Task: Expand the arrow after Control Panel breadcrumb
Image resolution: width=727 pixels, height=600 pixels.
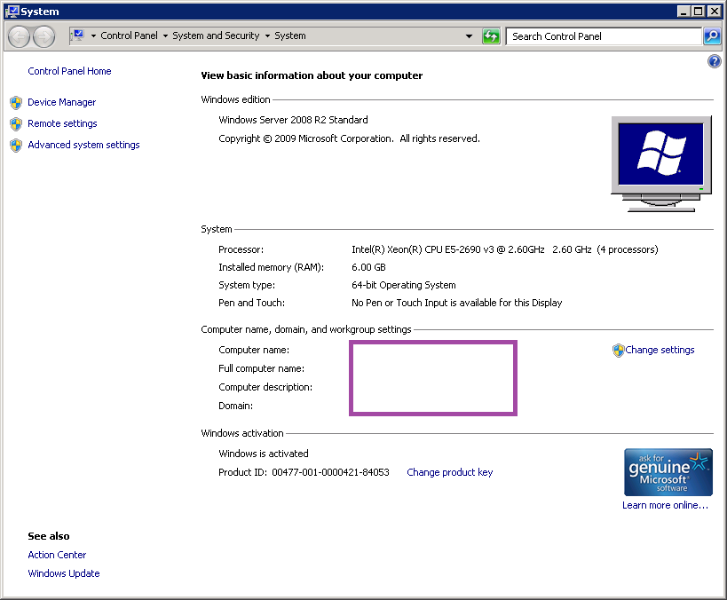Action: pos(165,36)
